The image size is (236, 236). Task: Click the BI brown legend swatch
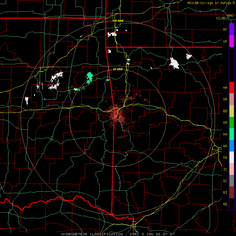232,192
